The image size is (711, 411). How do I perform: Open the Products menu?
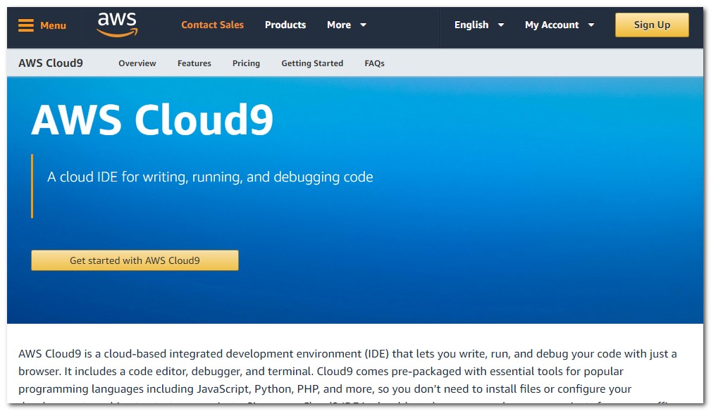(x=285, y=25)
